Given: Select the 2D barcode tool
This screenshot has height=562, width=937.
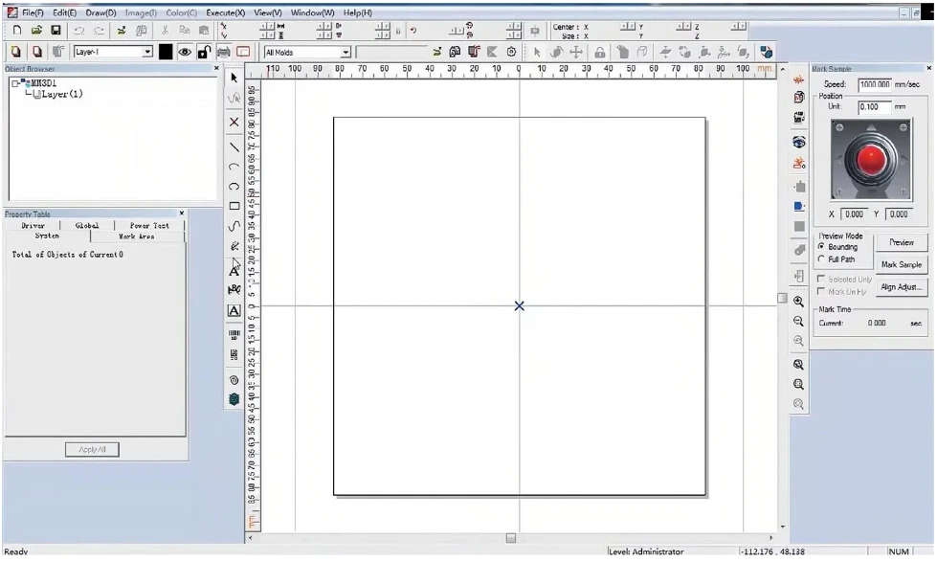Looking at the screenshot, I should click(x=234, y=355).
